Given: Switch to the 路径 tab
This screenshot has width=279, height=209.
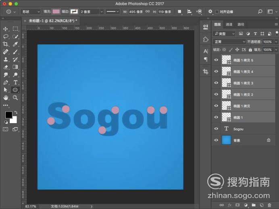Looking at the screenshot, I should point(241,24).
